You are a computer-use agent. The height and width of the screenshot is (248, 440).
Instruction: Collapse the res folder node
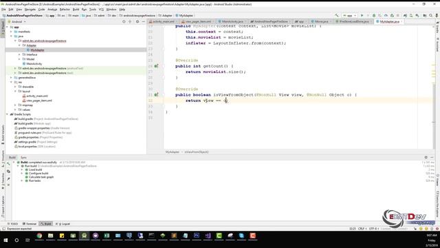click(12, 82)
